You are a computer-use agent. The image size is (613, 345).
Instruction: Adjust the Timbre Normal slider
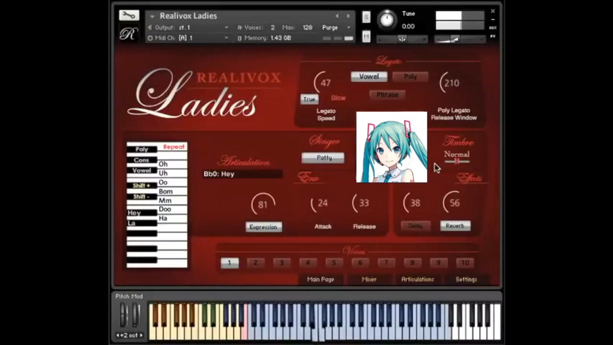[457, 161]
